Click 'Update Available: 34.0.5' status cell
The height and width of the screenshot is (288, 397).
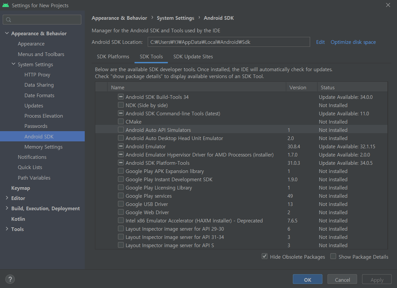pyautogui.click(x=346, y=163)
